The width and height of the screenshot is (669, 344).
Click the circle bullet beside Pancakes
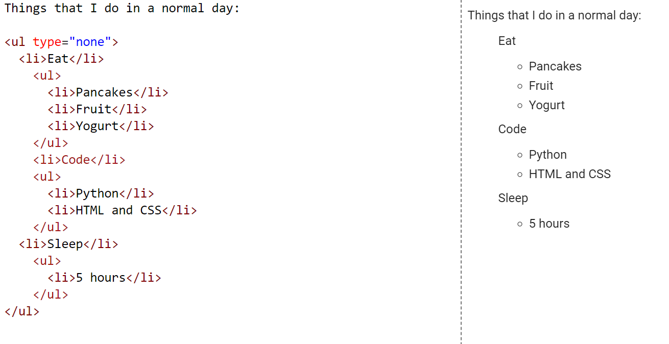520,67
